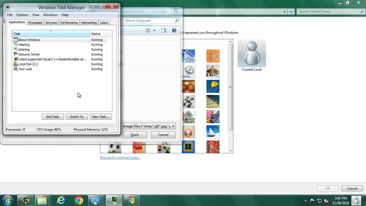366x206 pixels.
Task: Choose the kitten account picture
Action: (x=213, y=71)
